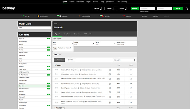Open live stream icon for Houston Astros game
This screenshot has height=109, width=190.
(109, 84)
